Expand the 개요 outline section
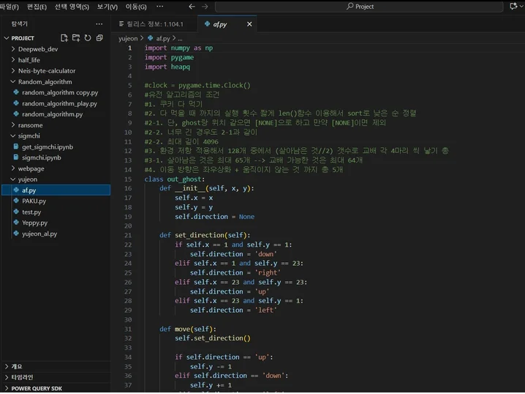 pos(17,366)
